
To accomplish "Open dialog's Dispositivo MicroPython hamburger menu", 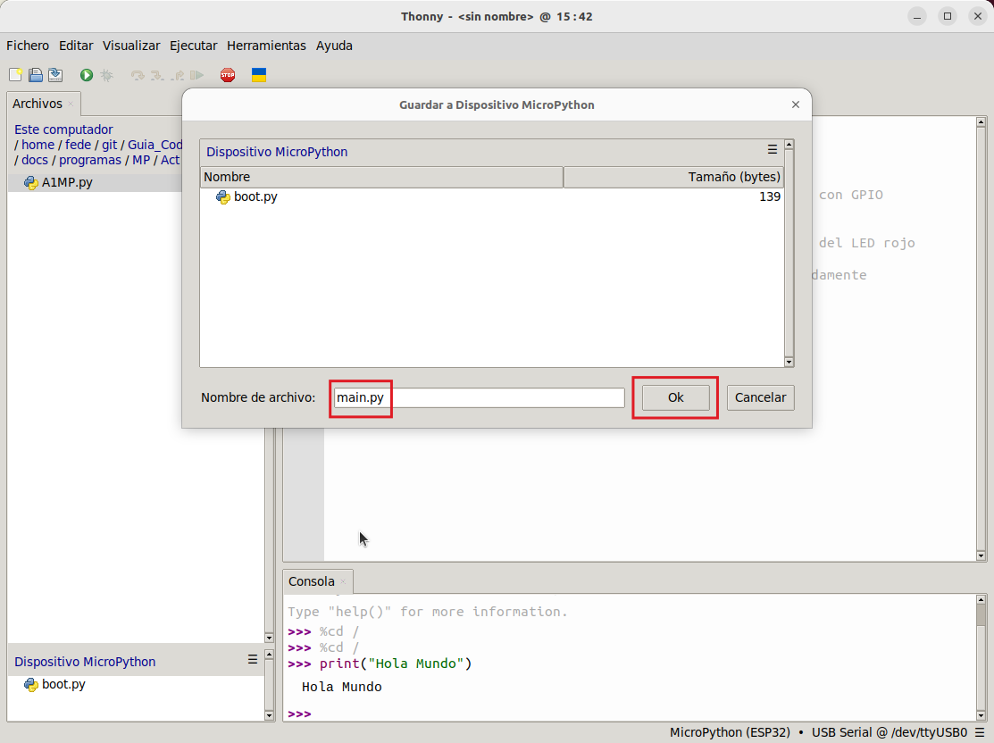I will pos(773,150).
